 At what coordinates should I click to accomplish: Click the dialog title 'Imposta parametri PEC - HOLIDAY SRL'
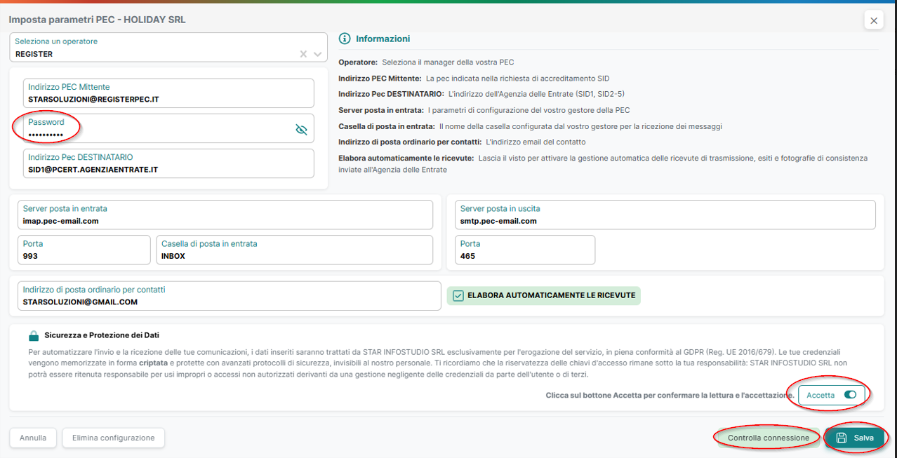coord(97,20)
